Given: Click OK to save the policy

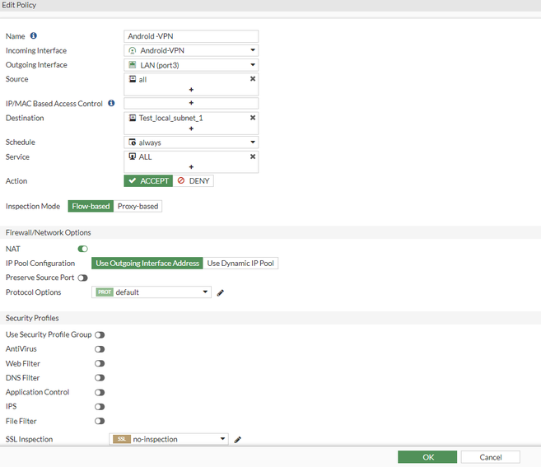Looking at the screenshot, I should [x=427, y=457].
